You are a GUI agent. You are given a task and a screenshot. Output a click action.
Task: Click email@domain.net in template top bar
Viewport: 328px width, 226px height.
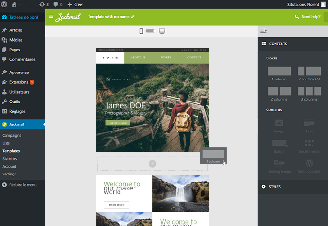coord(111,50)
